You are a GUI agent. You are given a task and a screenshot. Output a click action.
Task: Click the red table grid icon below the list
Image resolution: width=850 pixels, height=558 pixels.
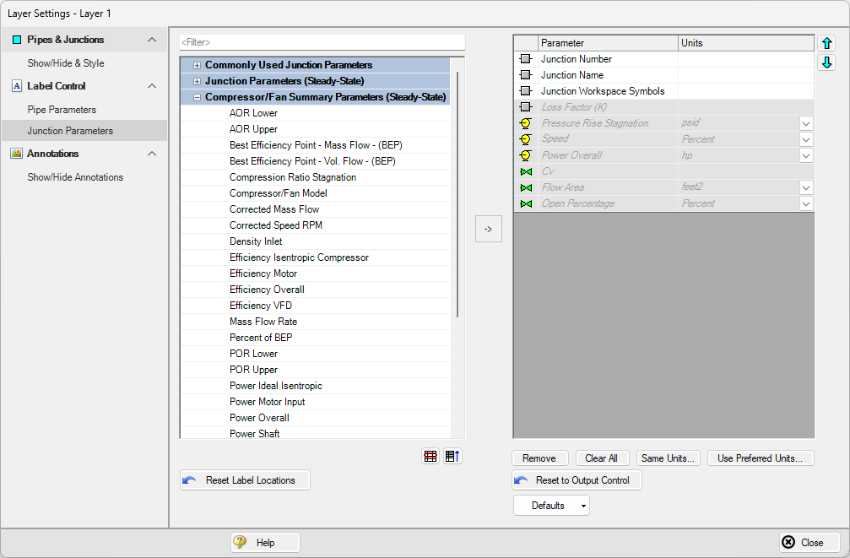[x=430, y=457]
